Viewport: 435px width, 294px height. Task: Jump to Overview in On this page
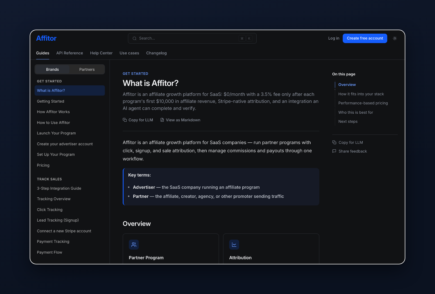coord(347,85)
